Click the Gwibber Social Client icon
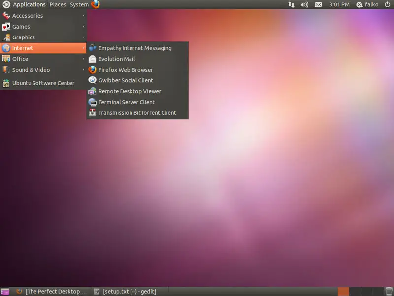 click(x=92, y=80)
